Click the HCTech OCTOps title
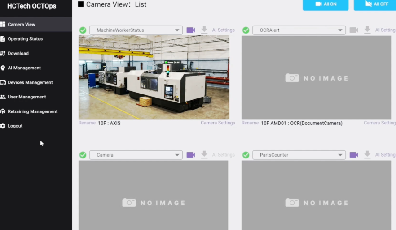Screen dimensions: 396x230 coord(32,6)
